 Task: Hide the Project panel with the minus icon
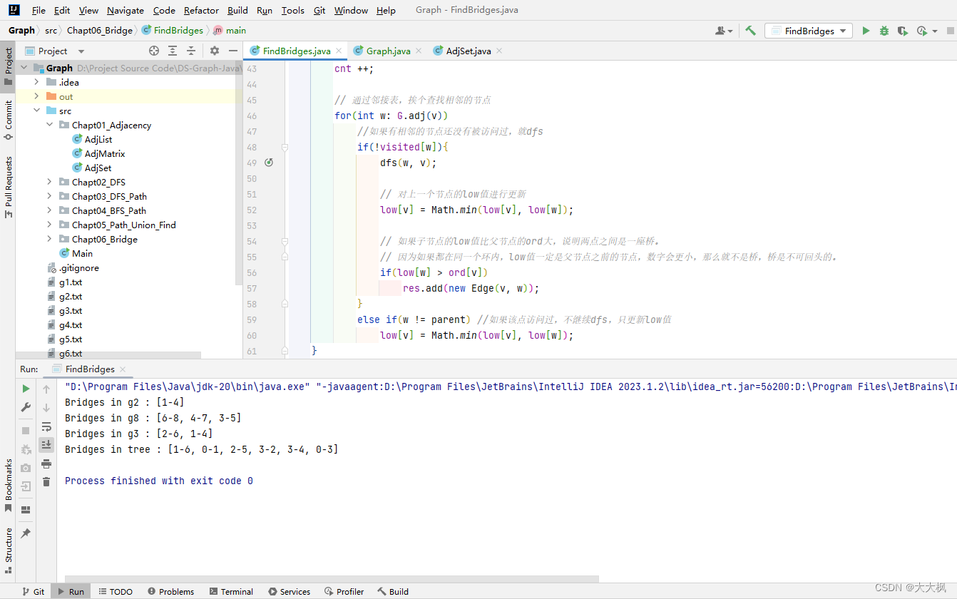pyautogui.click(x=233, y=51)
